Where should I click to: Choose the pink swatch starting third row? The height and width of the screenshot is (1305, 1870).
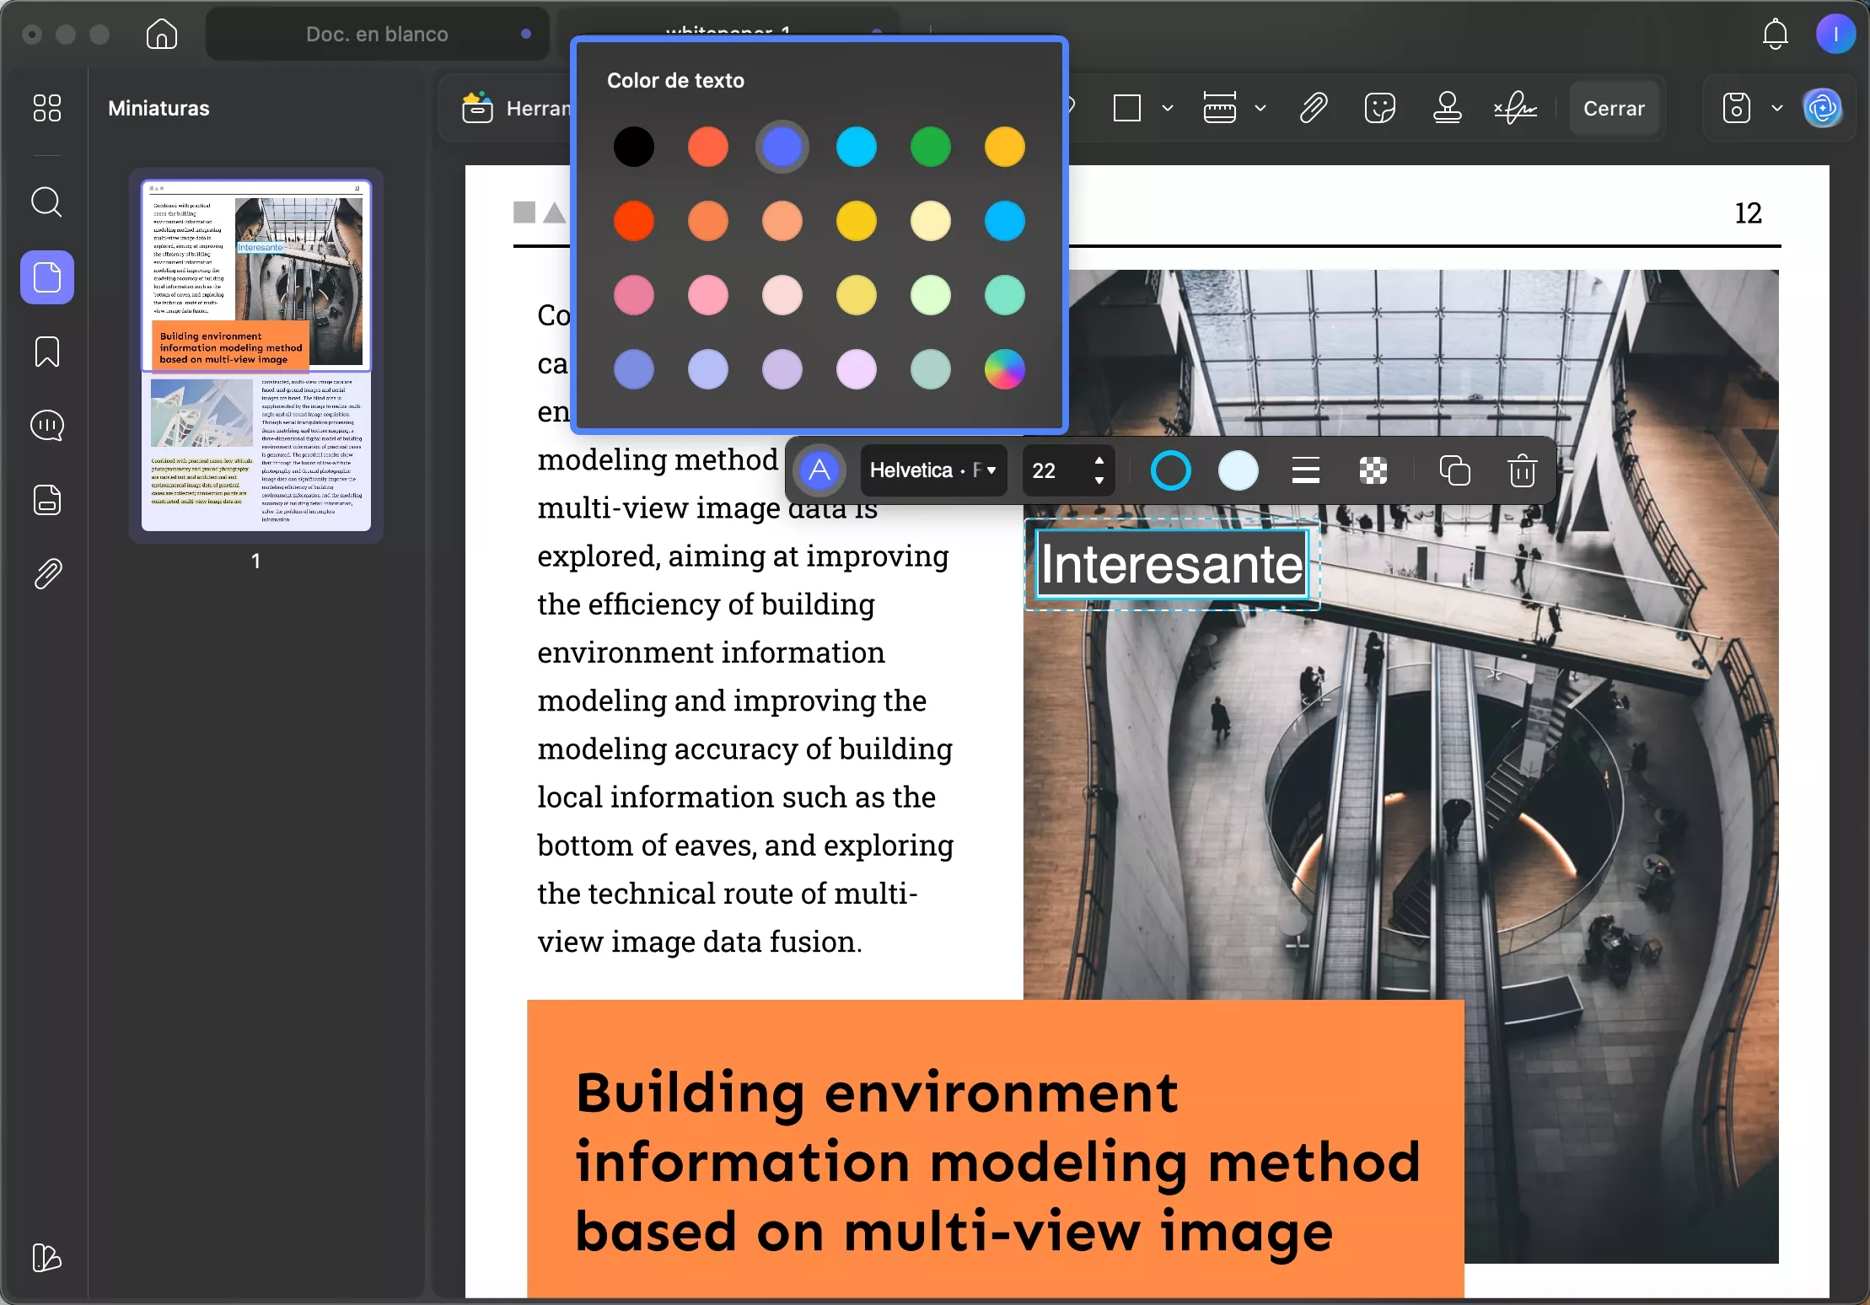[x=634, y=295]
